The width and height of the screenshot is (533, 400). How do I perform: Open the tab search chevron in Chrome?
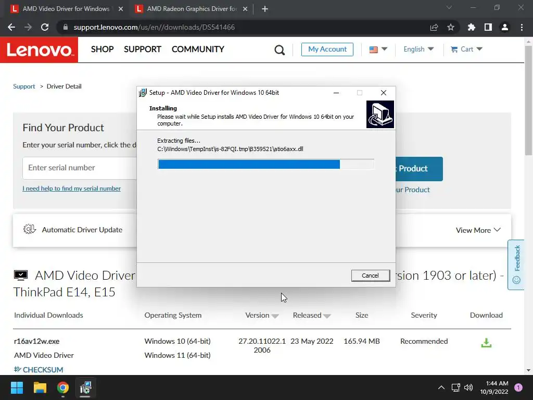pos(449,7)
